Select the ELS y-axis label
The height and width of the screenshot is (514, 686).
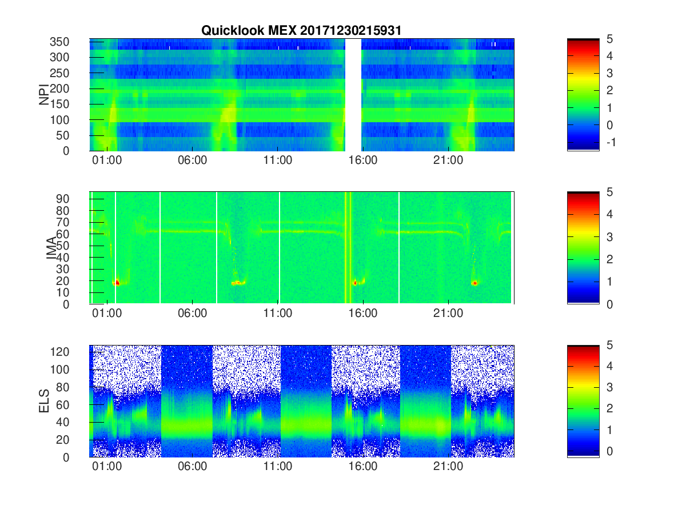(43, 401)
